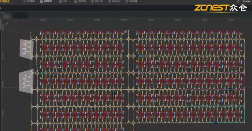This screenshot has width=252, height=131.
Task: Select the AGV on the magenta route
Action: point(229,89)
